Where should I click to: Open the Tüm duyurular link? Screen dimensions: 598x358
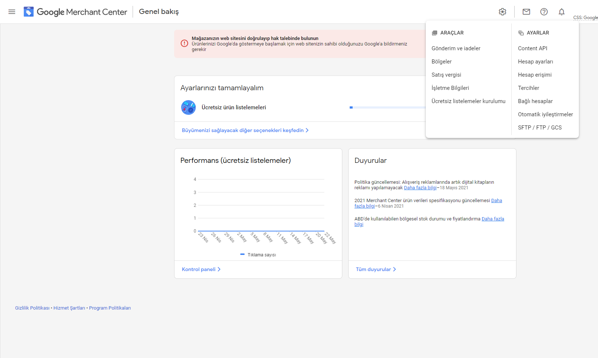376,269
